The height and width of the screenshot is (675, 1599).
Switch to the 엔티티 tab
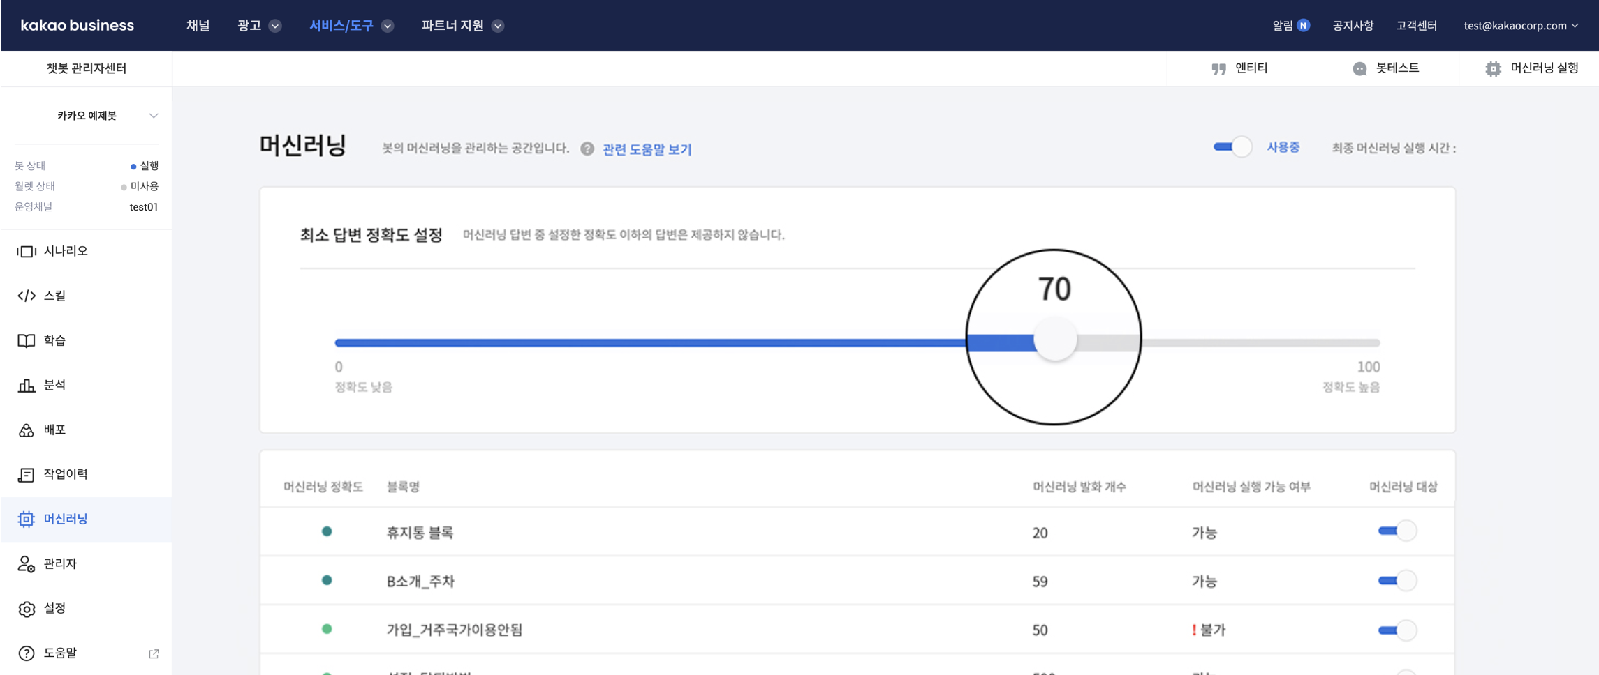pyautogui.click(x=1240, y=68)
